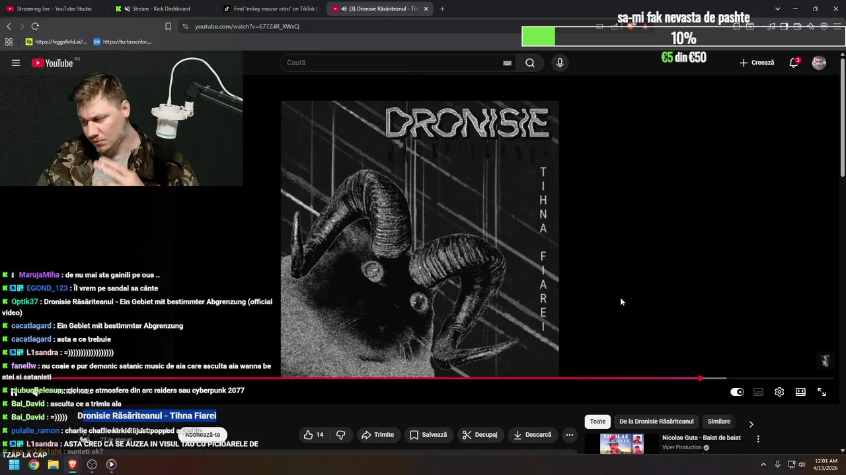Switch to Streaming live - YouTube Studio tab
This screenshot has width=846, height=475.
(54, 9)
